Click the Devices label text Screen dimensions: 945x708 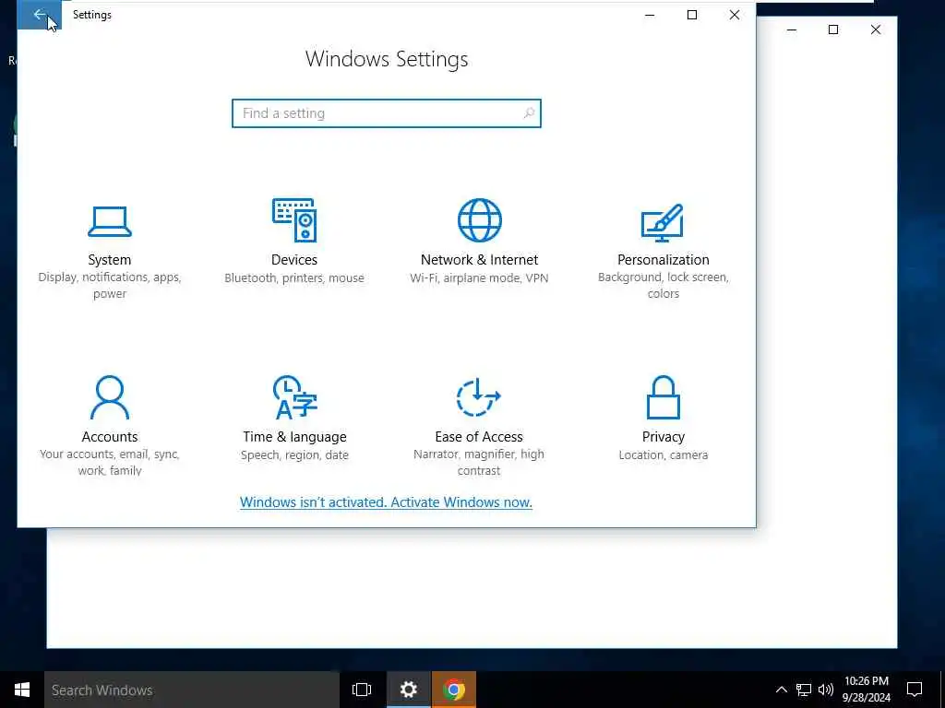[294, 259]
